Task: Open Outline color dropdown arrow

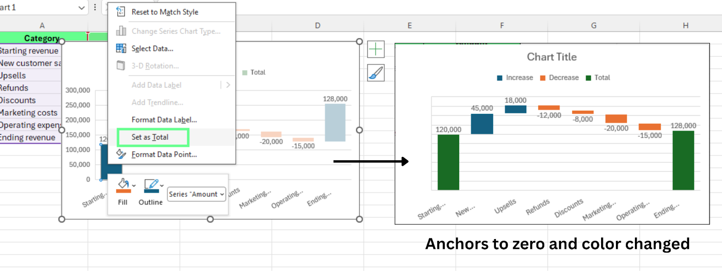Action: [162, 185]
